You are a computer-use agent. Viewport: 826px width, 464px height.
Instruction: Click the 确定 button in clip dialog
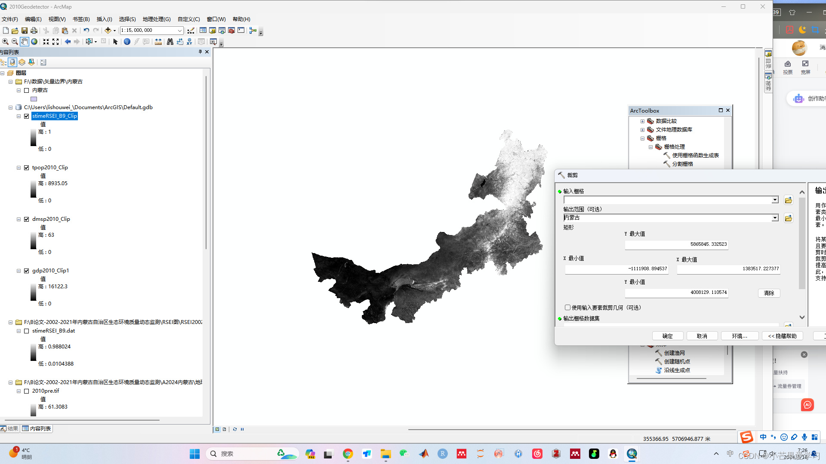[x=667, y=336]
